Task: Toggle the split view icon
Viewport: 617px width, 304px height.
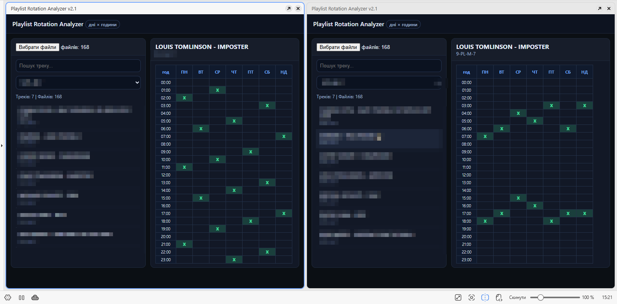Action: (485, 297)
